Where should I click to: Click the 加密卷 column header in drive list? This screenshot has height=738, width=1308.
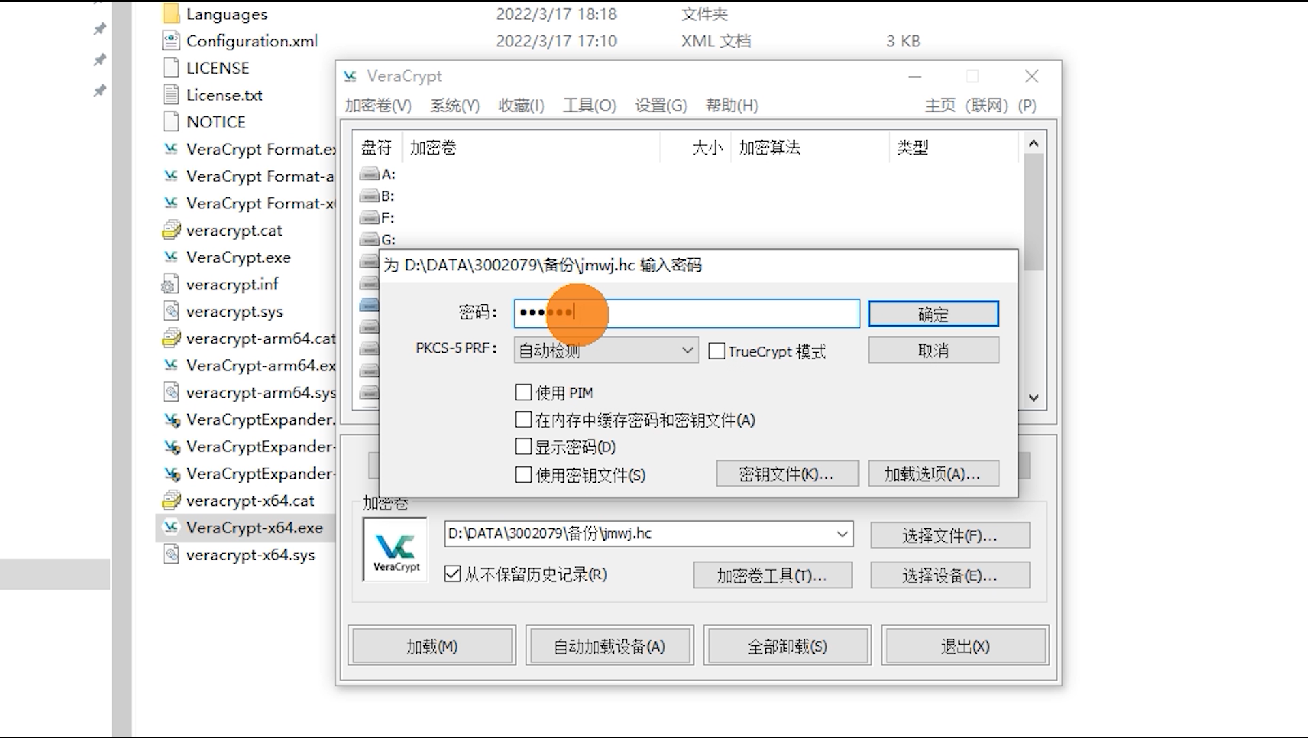point(531,147)
